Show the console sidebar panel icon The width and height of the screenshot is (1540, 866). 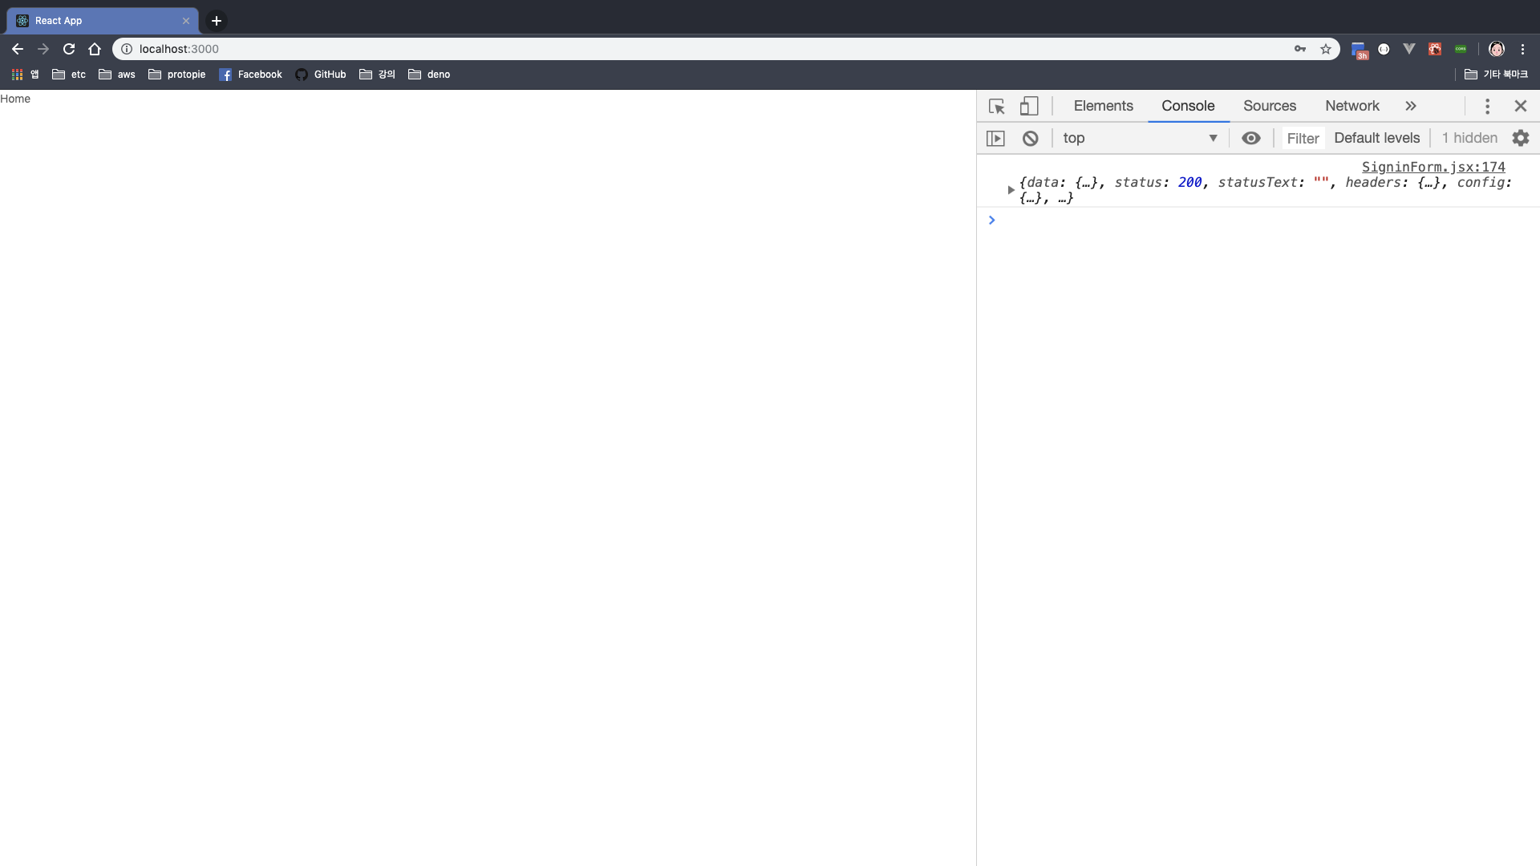(x=995, y=138)
